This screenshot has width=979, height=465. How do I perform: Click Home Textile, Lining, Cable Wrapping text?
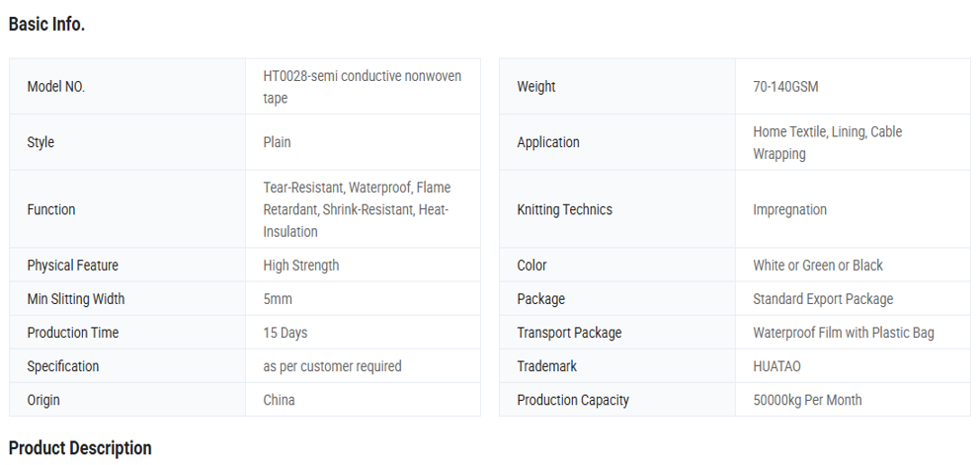[827, 142]
